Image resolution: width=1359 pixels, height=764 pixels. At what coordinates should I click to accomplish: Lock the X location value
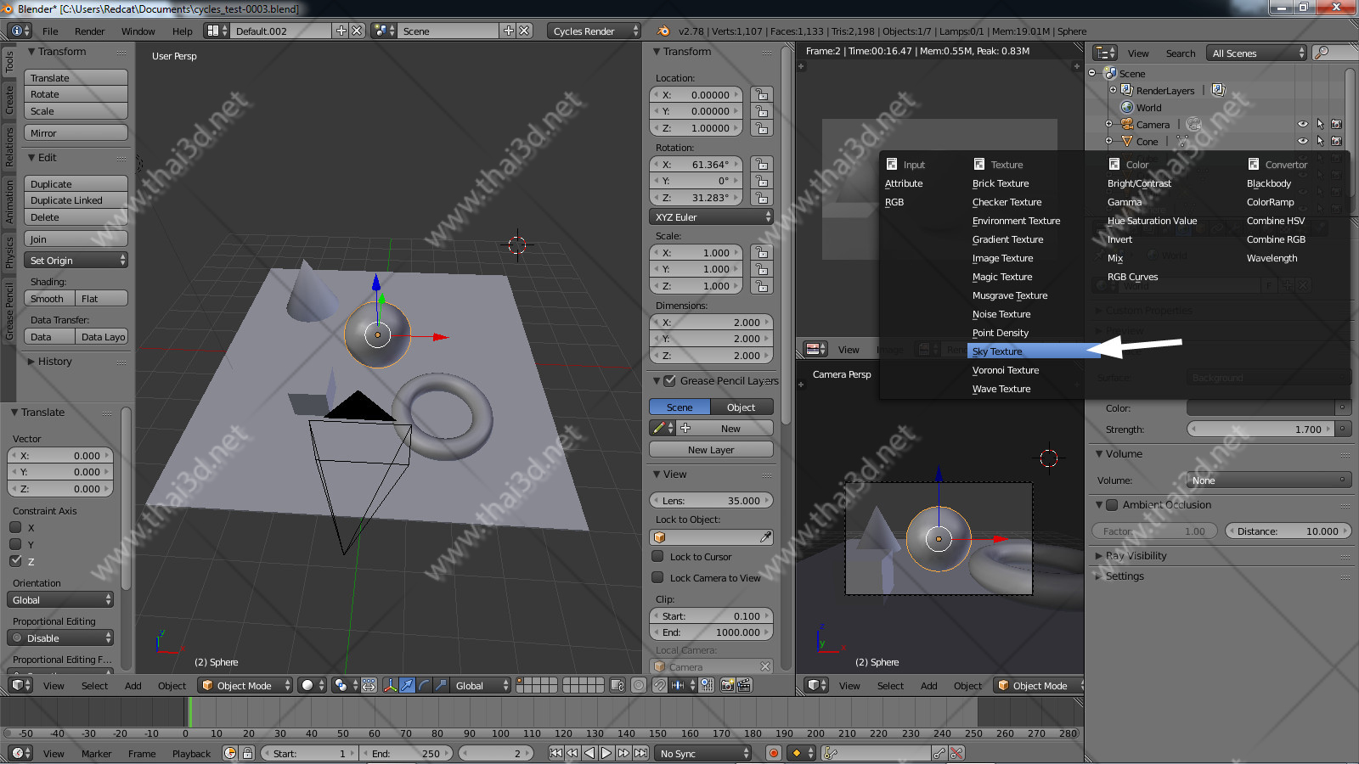click(x=761, y=95)
